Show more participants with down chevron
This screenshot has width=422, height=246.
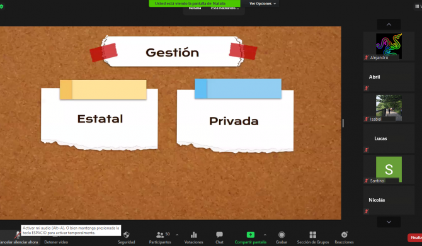coord(389,222)
